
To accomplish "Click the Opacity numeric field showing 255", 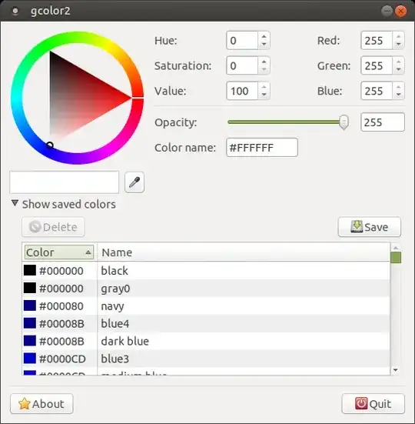I will [383, 122].
